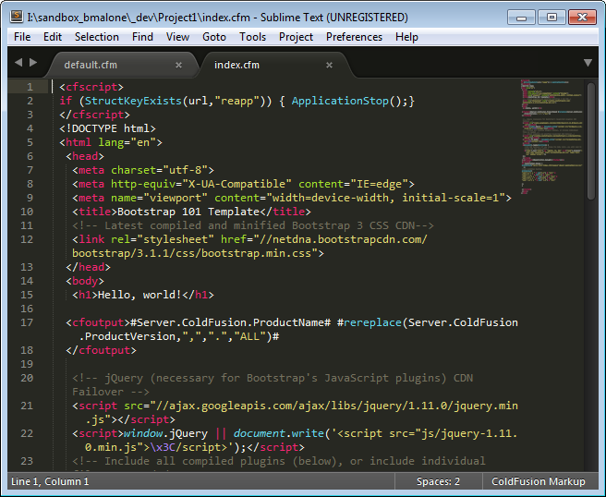Go to next tab with right arrow
This screenshot has width=606, height=497.
click(33, 62)
